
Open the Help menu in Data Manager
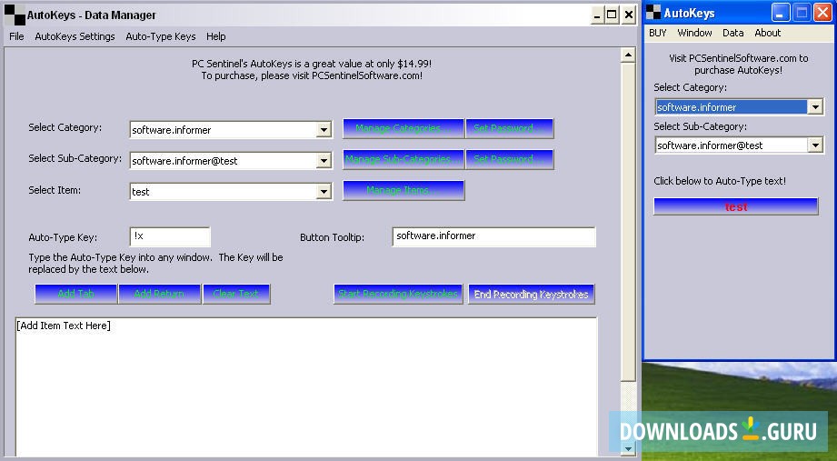(x=215, y=36)
